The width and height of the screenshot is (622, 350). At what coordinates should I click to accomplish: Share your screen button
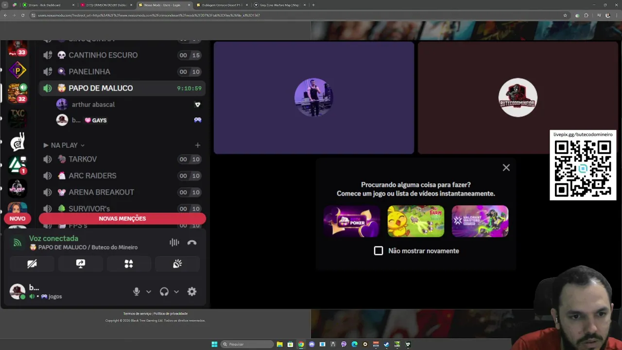click(80, 263)
